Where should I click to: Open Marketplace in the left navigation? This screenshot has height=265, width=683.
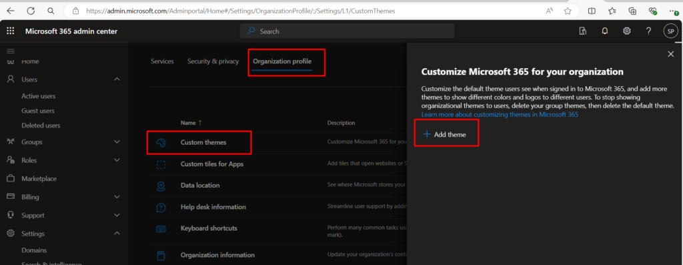click(x=39, y=179)
